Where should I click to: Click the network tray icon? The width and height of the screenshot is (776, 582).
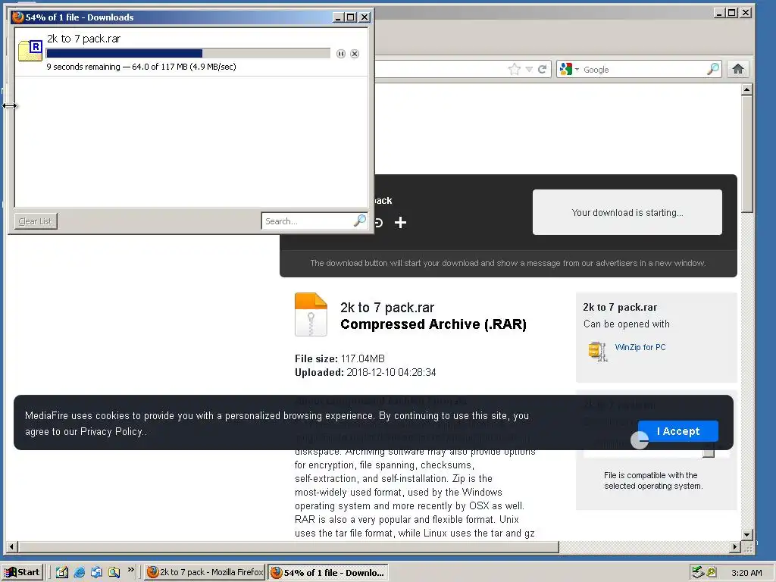698,573
